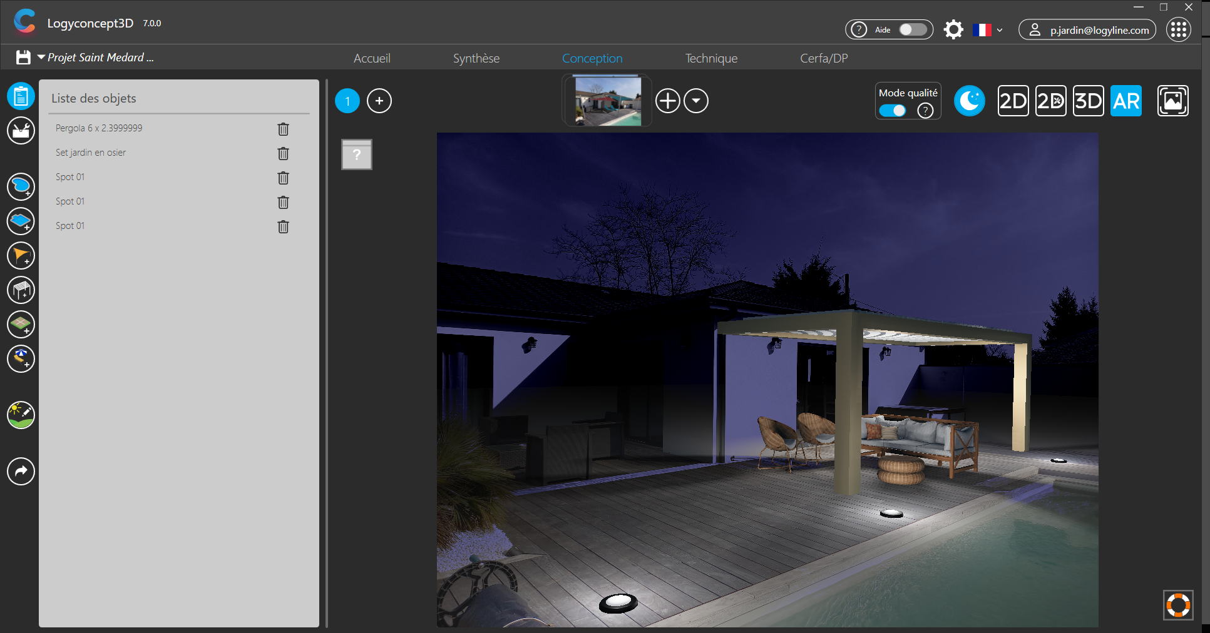Switch to 2D view

point(1013,101)
